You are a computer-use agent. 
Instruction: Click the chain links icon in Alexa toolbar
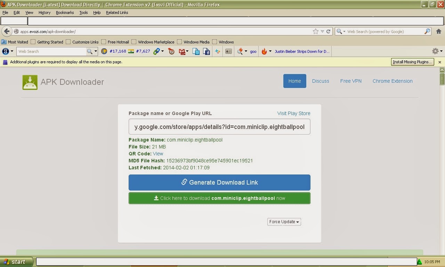tap(156, 51)
